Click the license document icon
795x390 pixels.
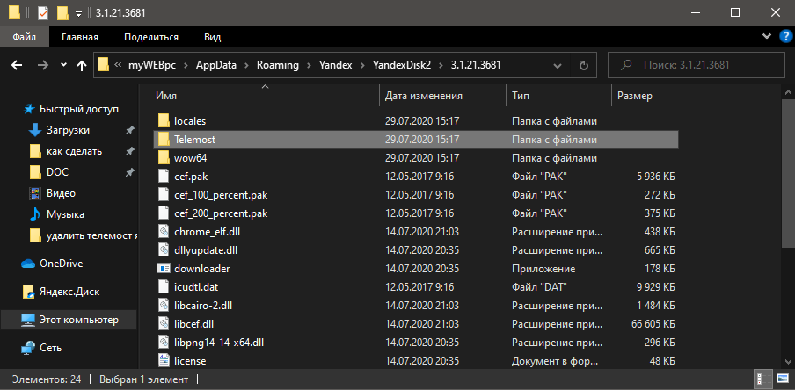tap(164, 361)
